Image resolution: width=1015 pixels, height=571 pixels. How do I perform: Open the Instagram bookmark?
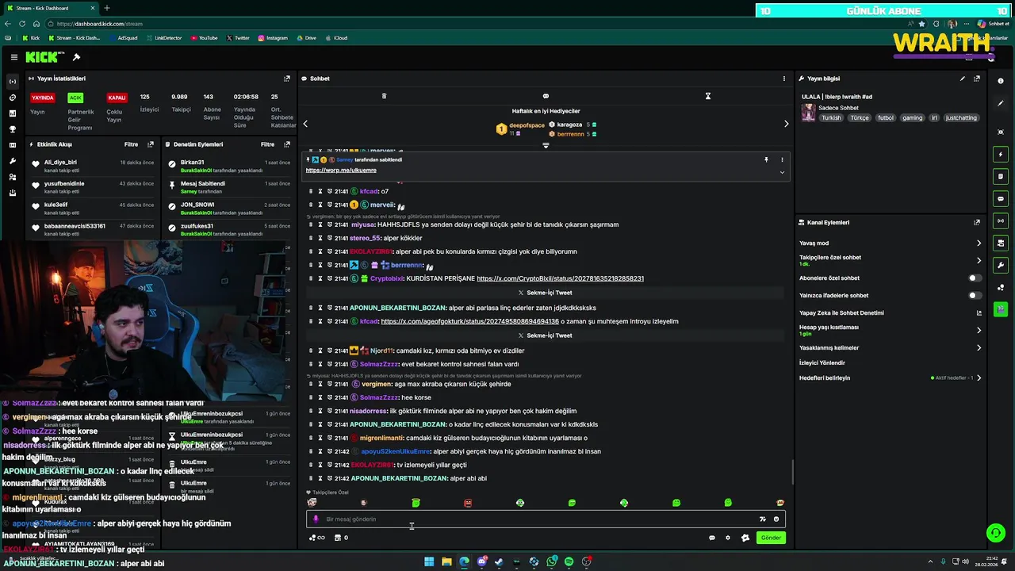(x=272, y=38)
